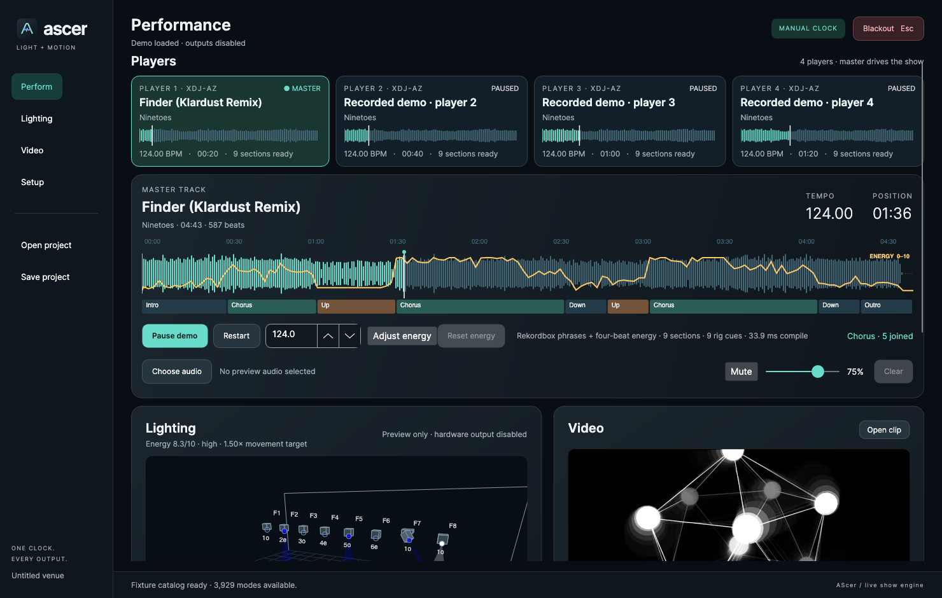This screenshot has height=598, width=942.
Task: Select fixture F5 in the lighting preview
Action: click(349, 533)
